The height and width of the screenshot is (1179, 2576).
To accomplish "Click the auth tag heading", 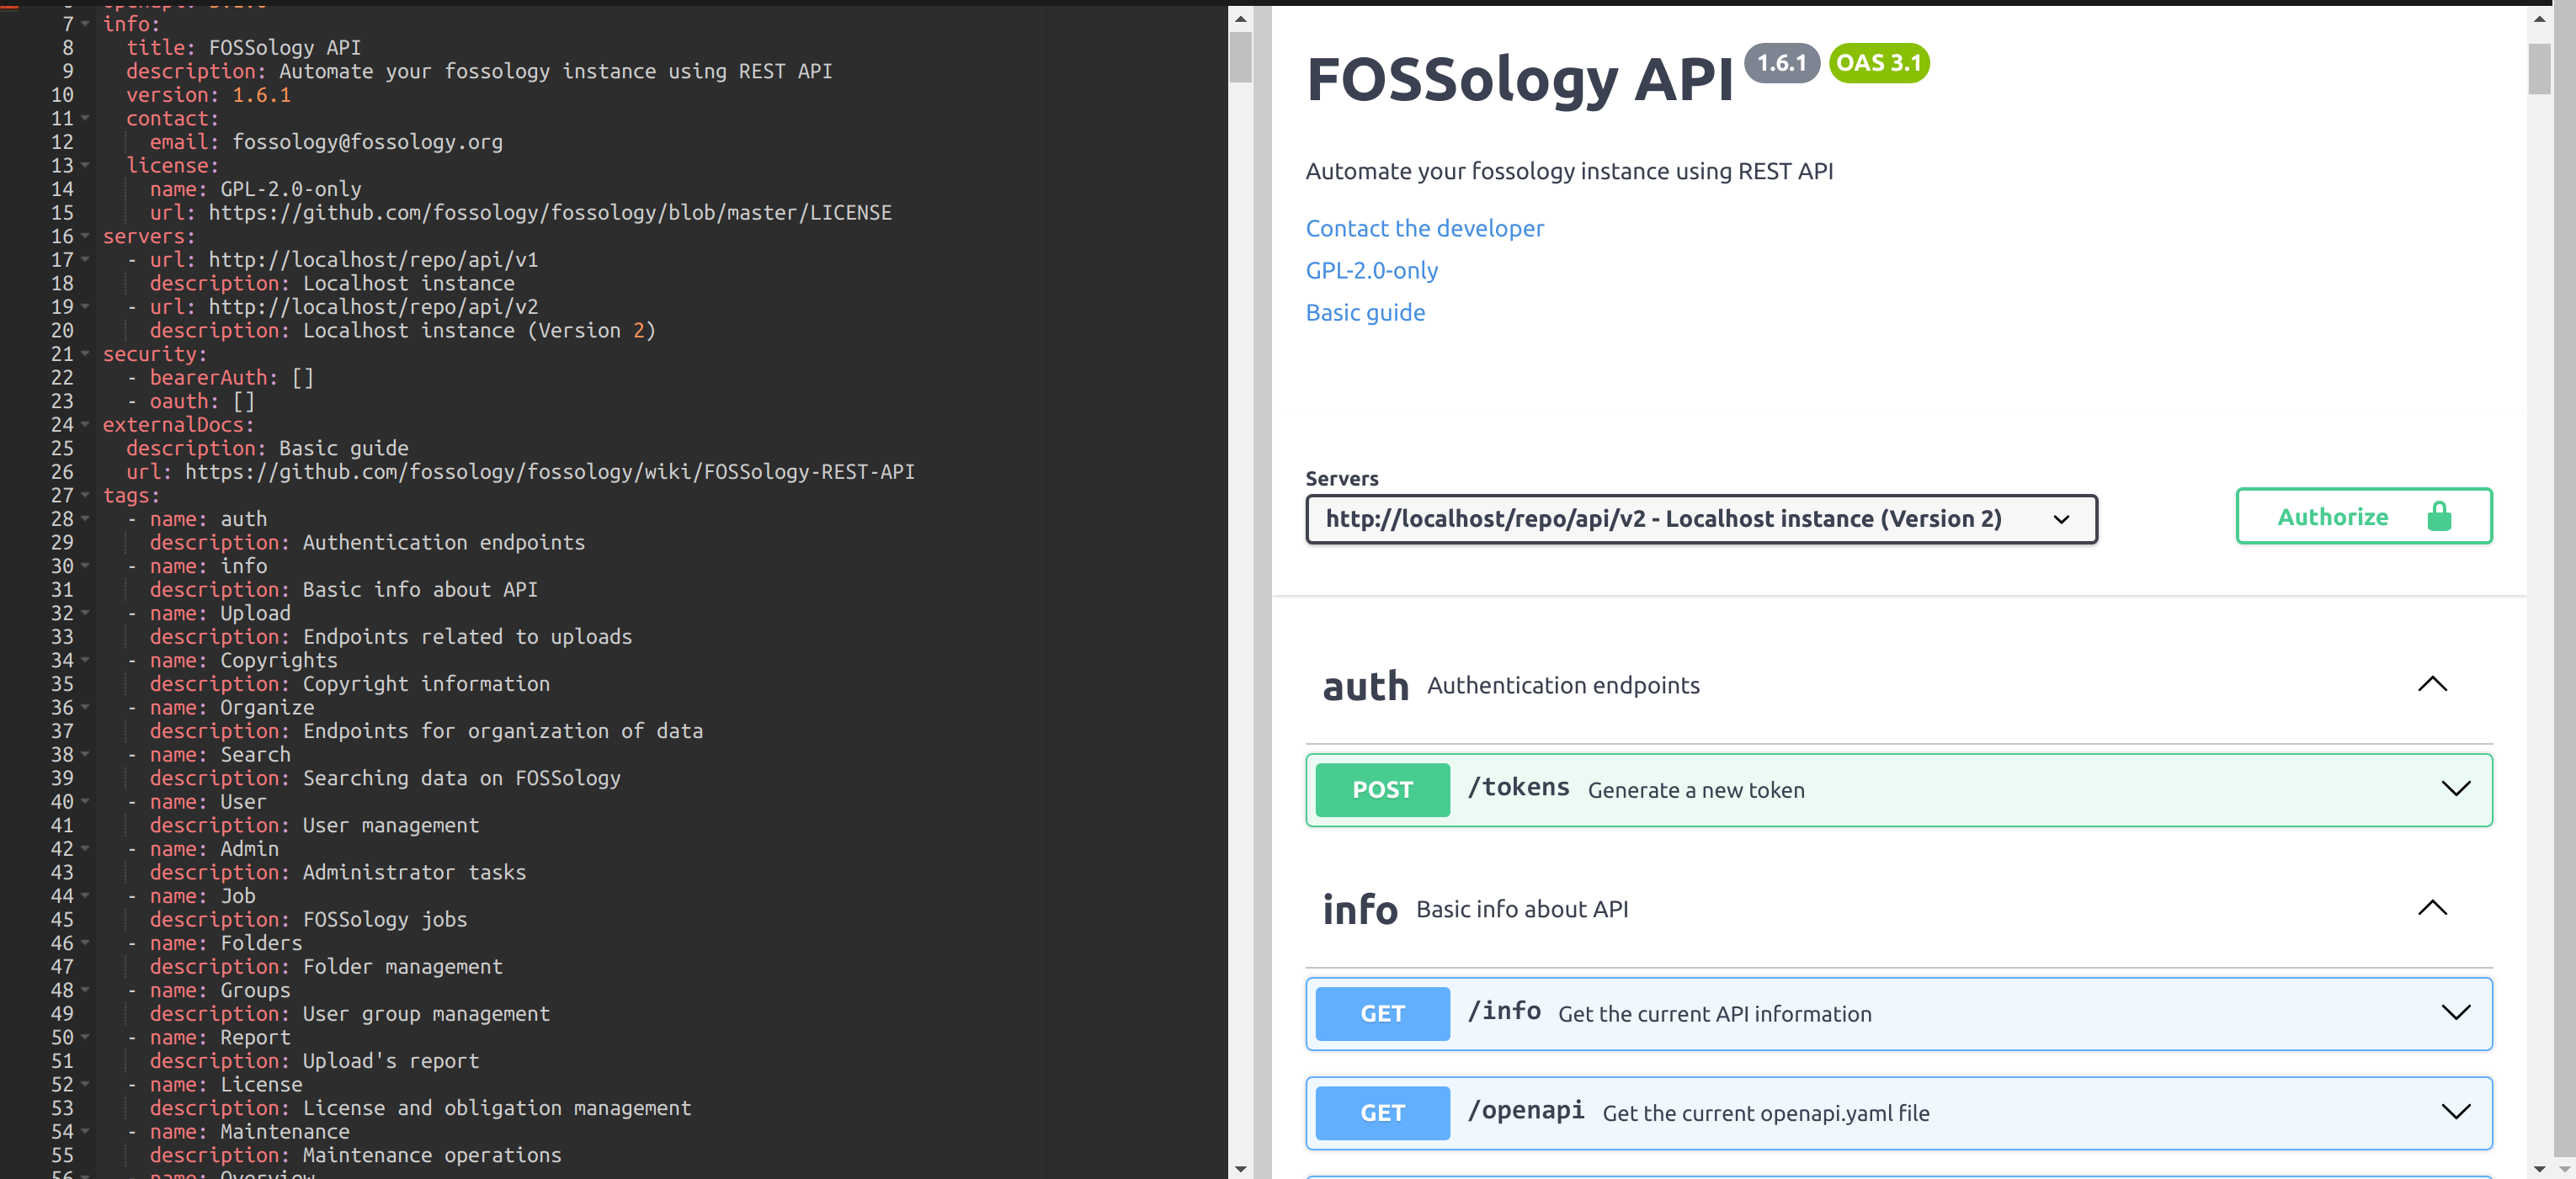I will coord(1365,687).
